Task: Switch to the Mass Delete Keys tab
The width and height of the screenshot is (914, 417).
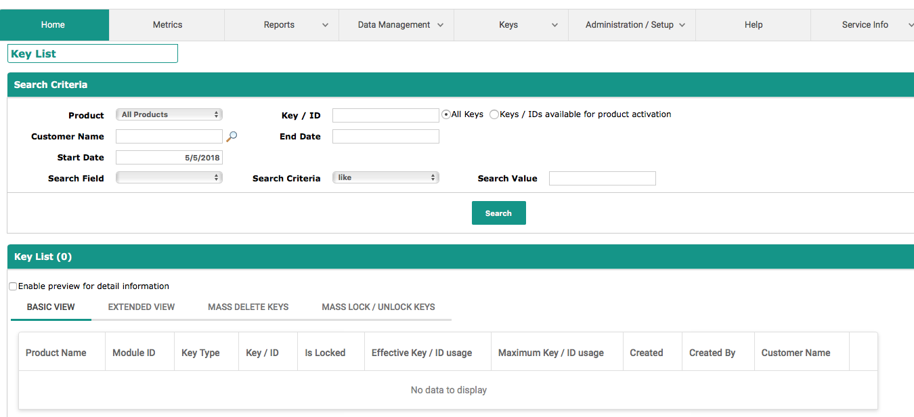Action: tap(248, 307)
